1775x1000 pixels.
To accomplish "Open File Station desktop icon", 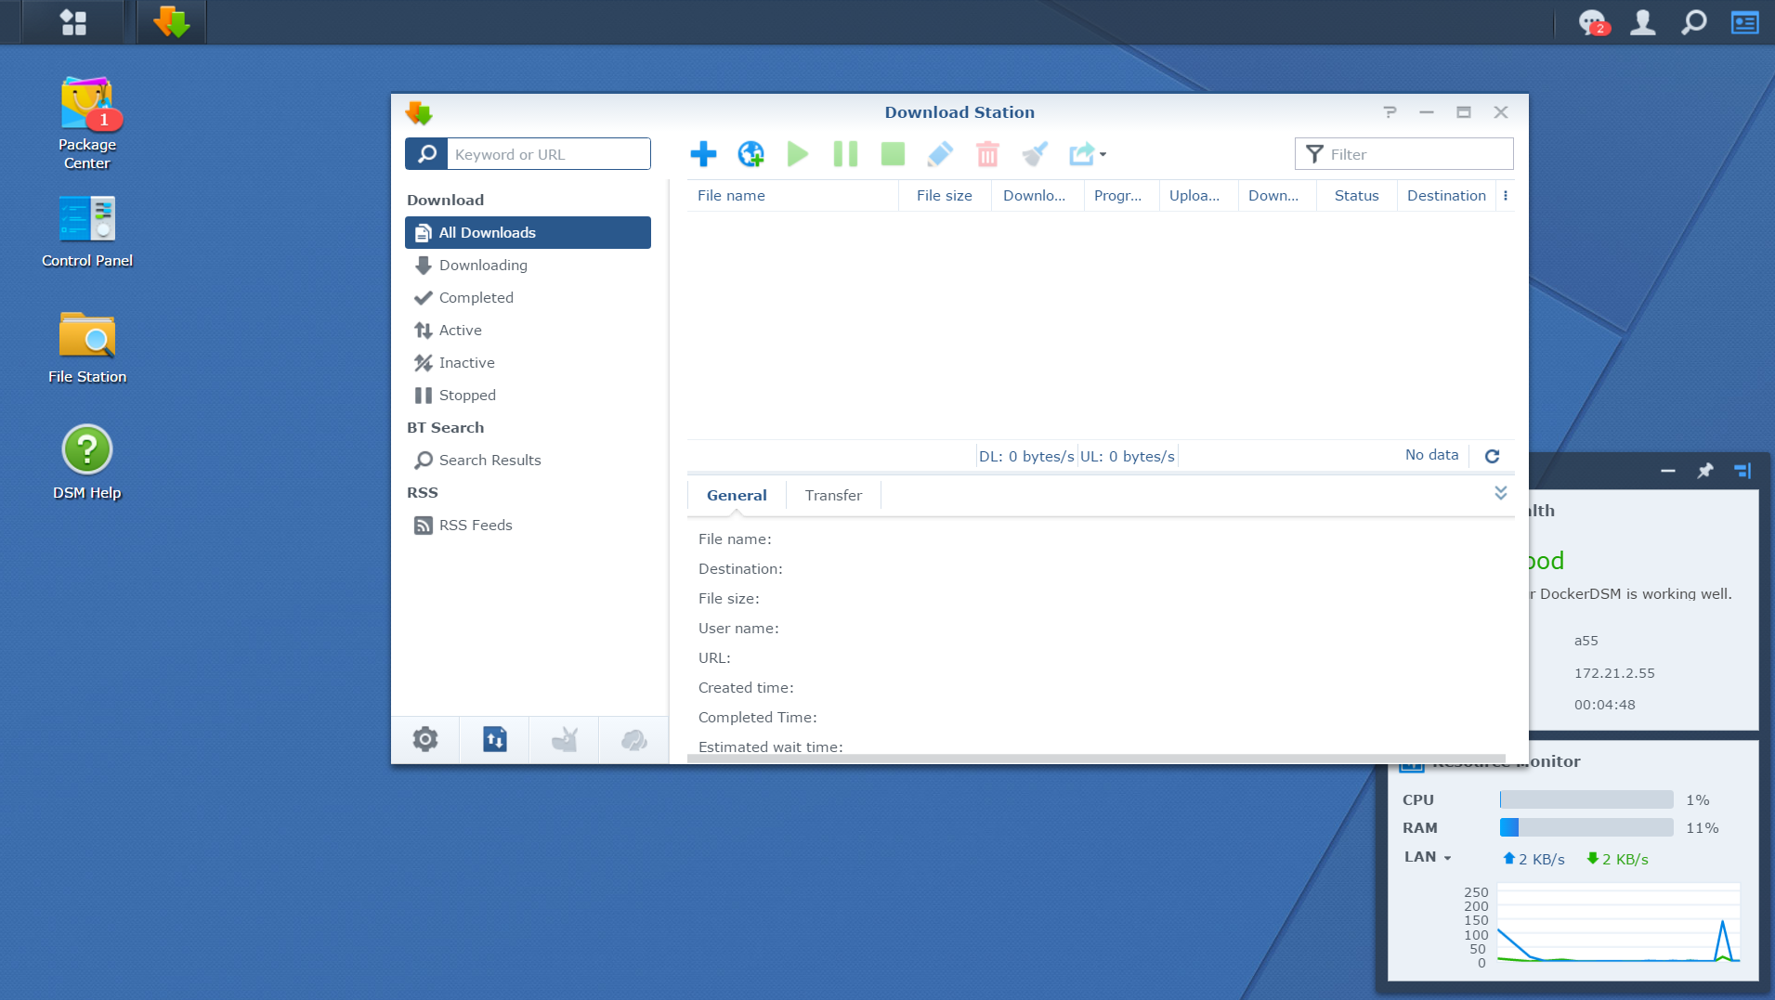I will coord(87,348).
